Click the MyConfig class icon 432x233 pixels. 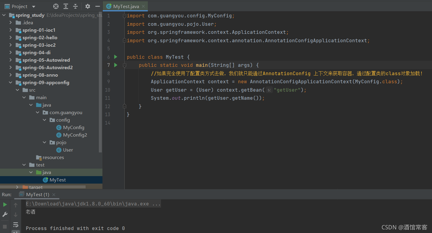pos(59,128)
